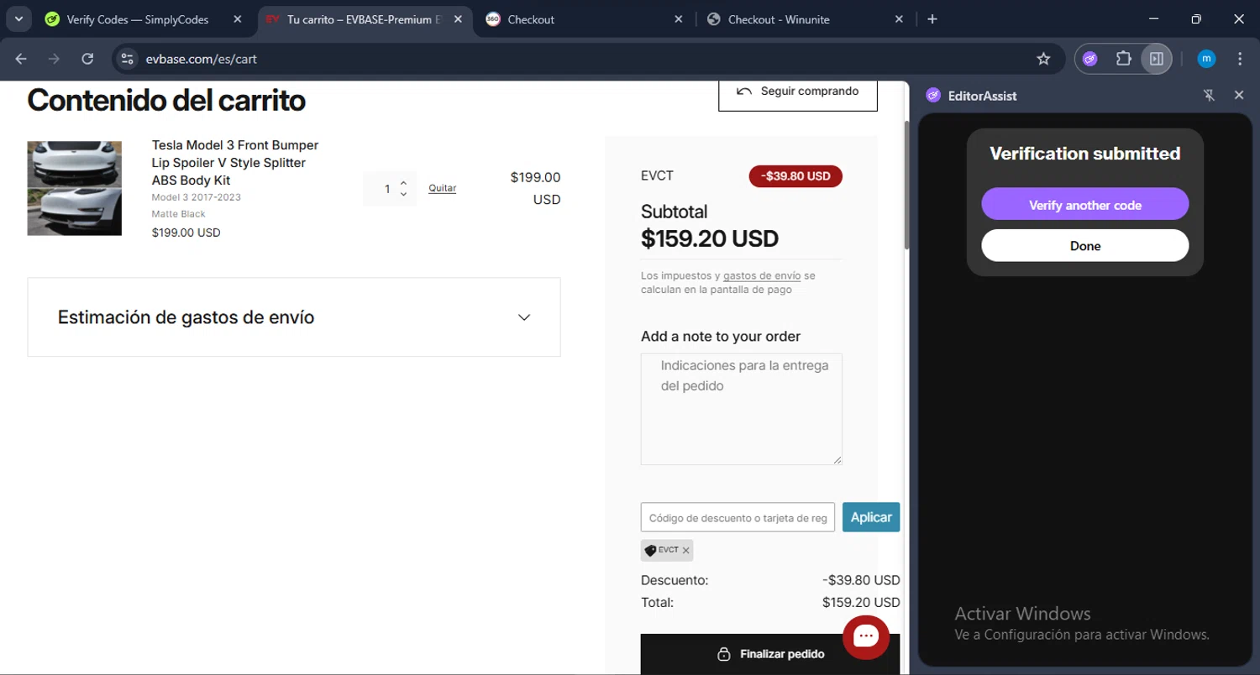
Task: Close the Verify Codes tab
Action: 239,19
